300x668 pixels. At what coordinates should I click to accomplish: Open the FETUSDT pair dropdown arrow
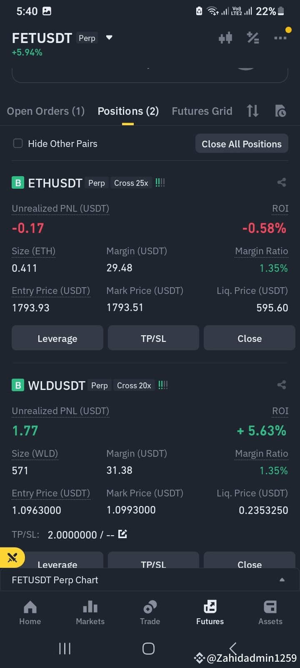click(x=109, y=38)
